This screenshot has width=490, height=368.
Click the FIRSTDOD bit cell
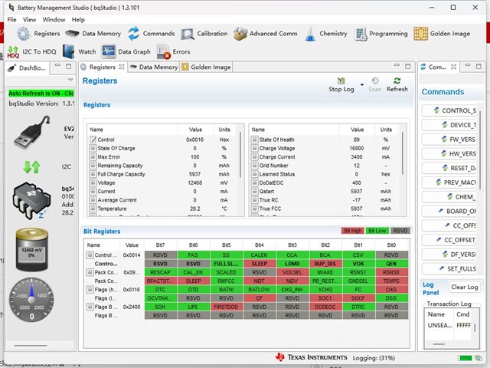click(x=227, y=307)
